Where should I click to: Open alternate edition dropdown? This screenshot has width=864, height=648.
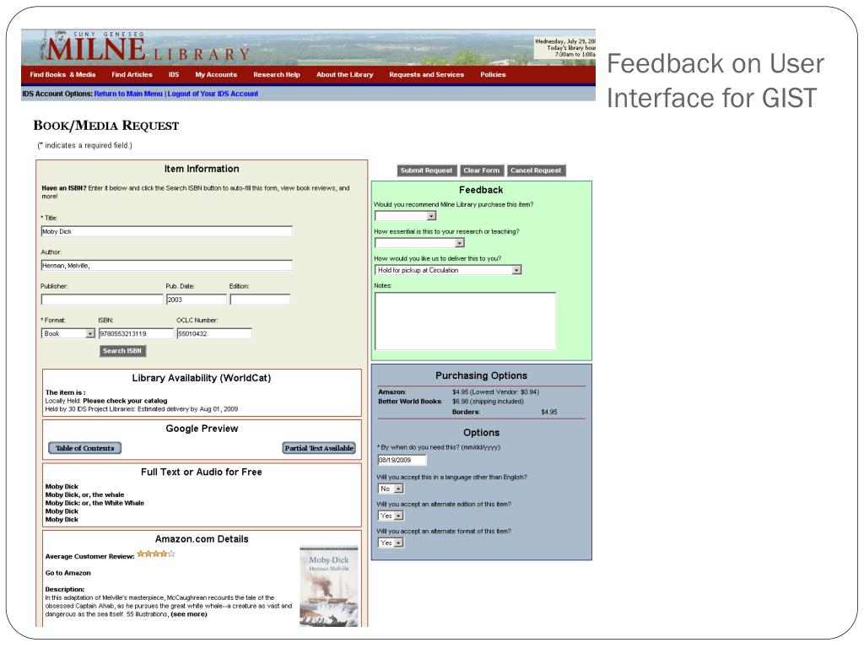pyautogui.click(x=391, y=516)
